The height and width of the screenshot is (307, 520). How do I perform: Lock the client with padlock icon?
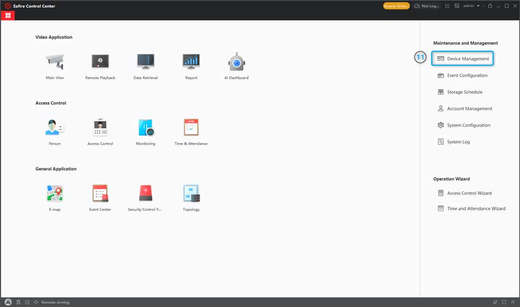490,6
